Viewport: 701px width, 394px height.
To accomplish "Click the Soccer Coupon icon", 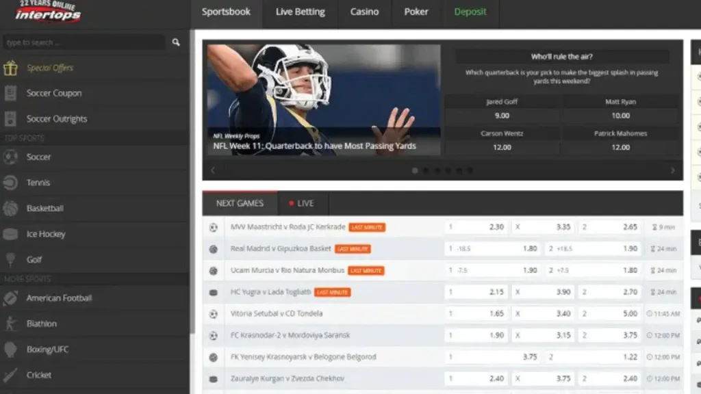I will click(10, 93).
